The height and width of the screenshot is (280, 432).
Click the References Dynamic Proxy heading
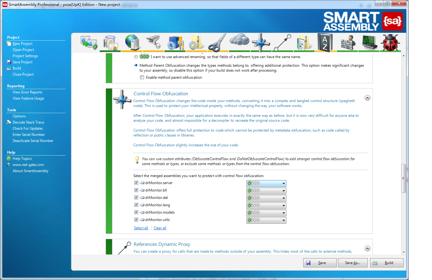pyautogui.click(x=162, y=244)
